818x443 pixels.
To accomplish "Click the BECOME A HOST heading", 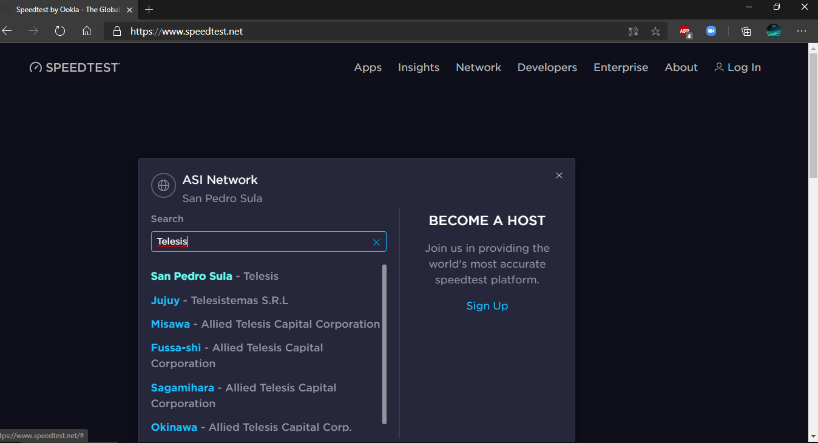I will [x=487, y=221].
